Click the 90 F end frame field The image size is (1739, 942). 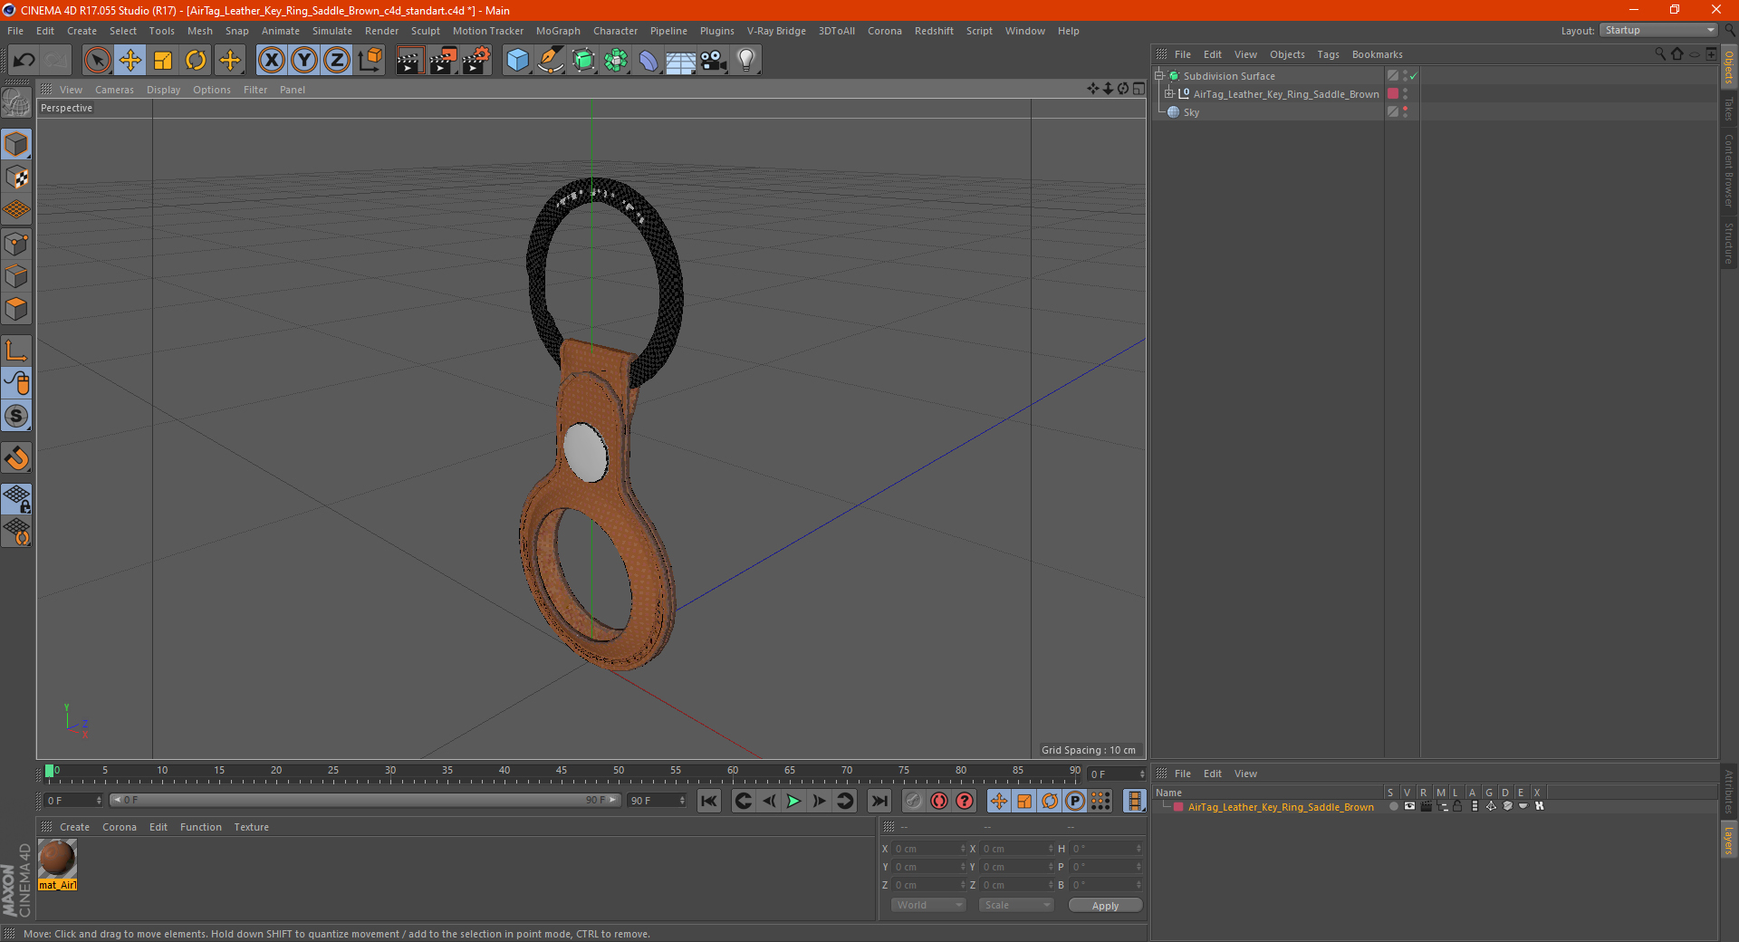click(x=657, y=801)
